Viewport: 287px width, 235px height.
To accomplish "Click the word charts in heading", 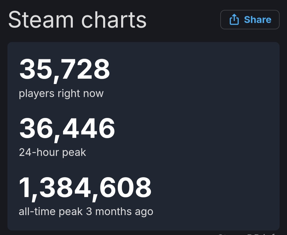I will click(x=114, y=20).
